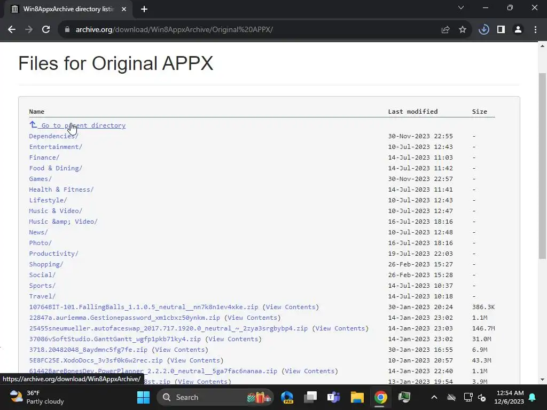Viewport: 547px width, 410px height.
Task: Open the Productivity/ folder
Action: [x=53, y=254]
